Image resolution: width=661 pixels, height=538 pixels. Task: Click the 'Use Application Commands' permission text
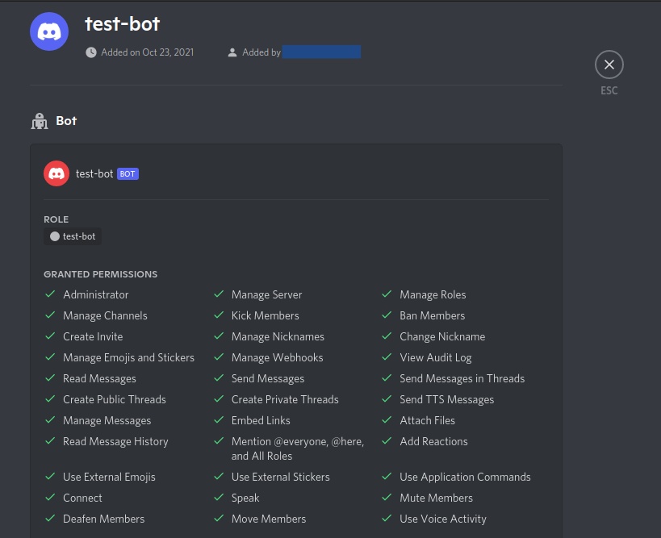click(x=466, y=477)
